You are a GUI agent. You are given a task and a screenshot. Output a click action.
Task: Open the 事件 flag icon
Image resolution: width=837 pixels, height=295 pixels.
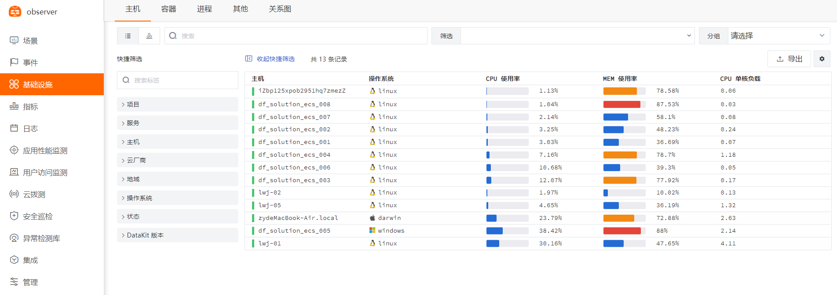tap(14, 62)
